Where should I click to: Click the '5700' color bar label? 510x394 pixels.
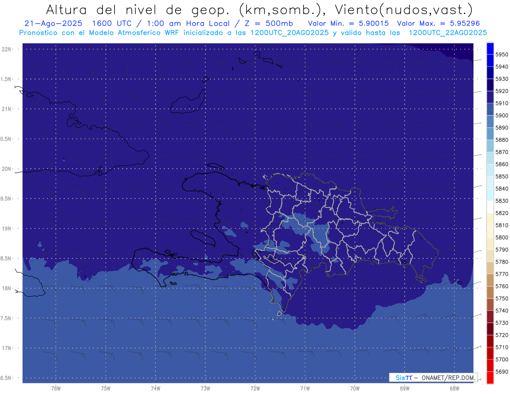502,359
